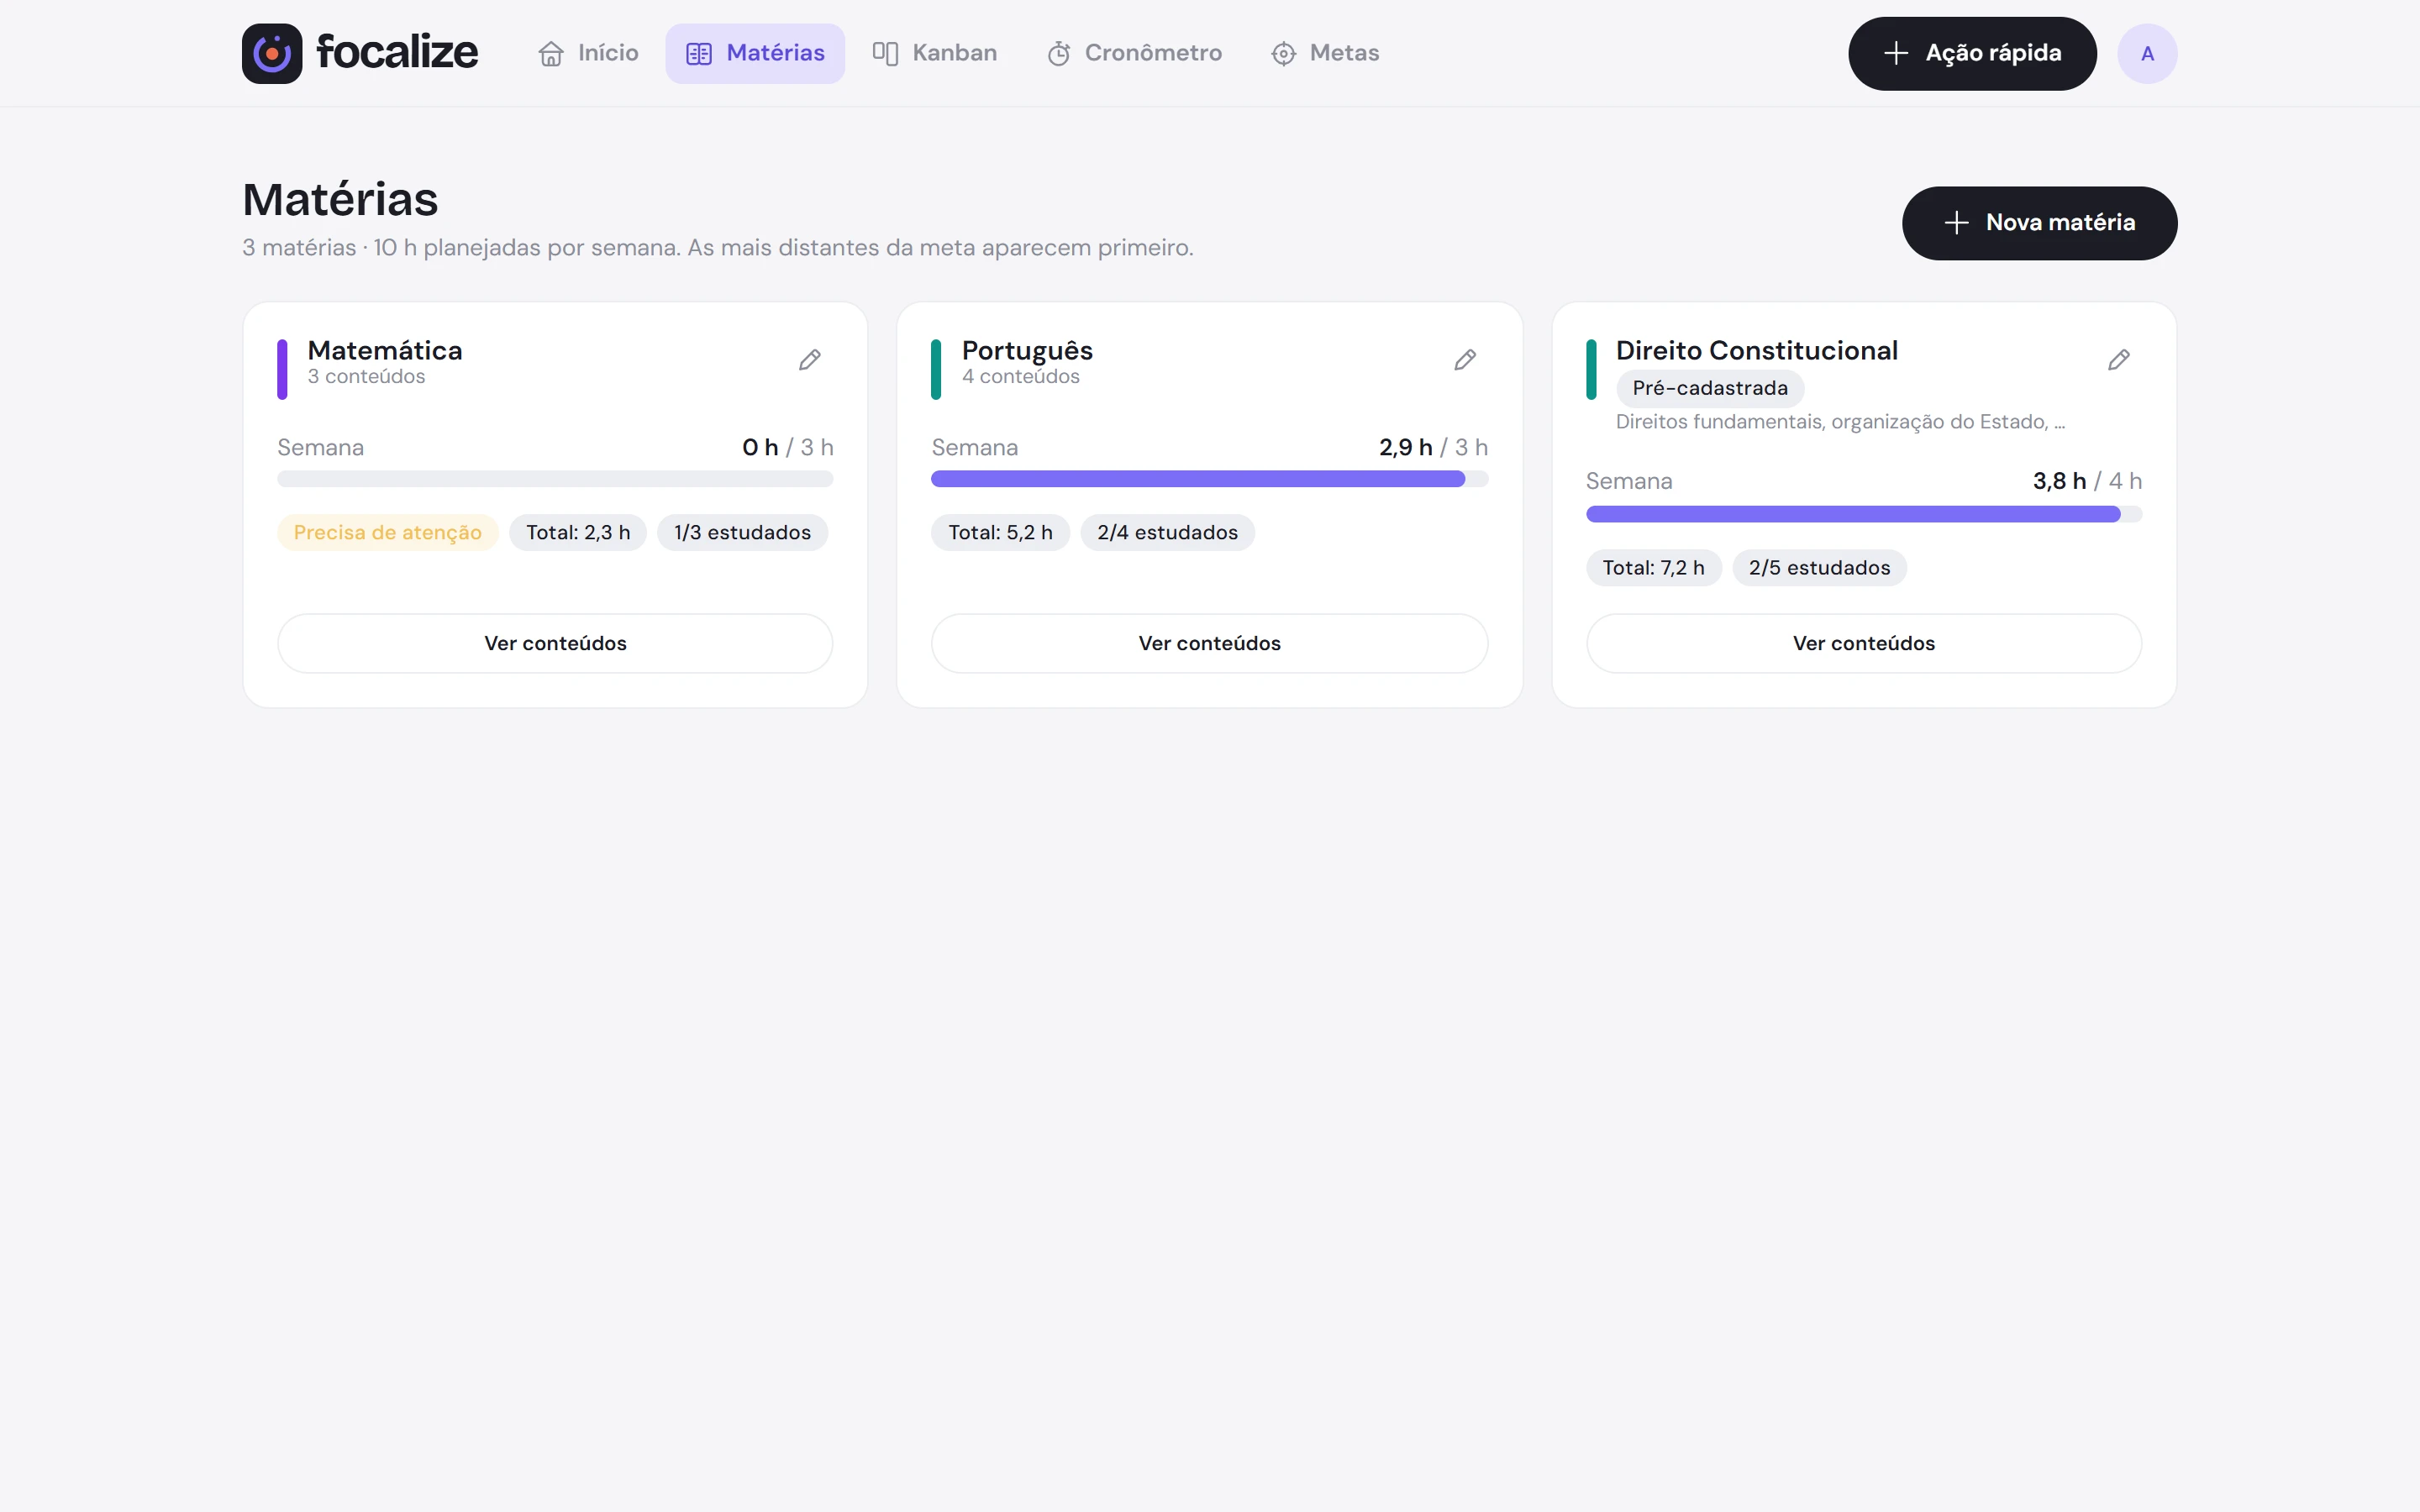Screen dimensions: 2420x1512
Task: Edit Português with the pencil icon
Action: click(x=1465, y=360)
